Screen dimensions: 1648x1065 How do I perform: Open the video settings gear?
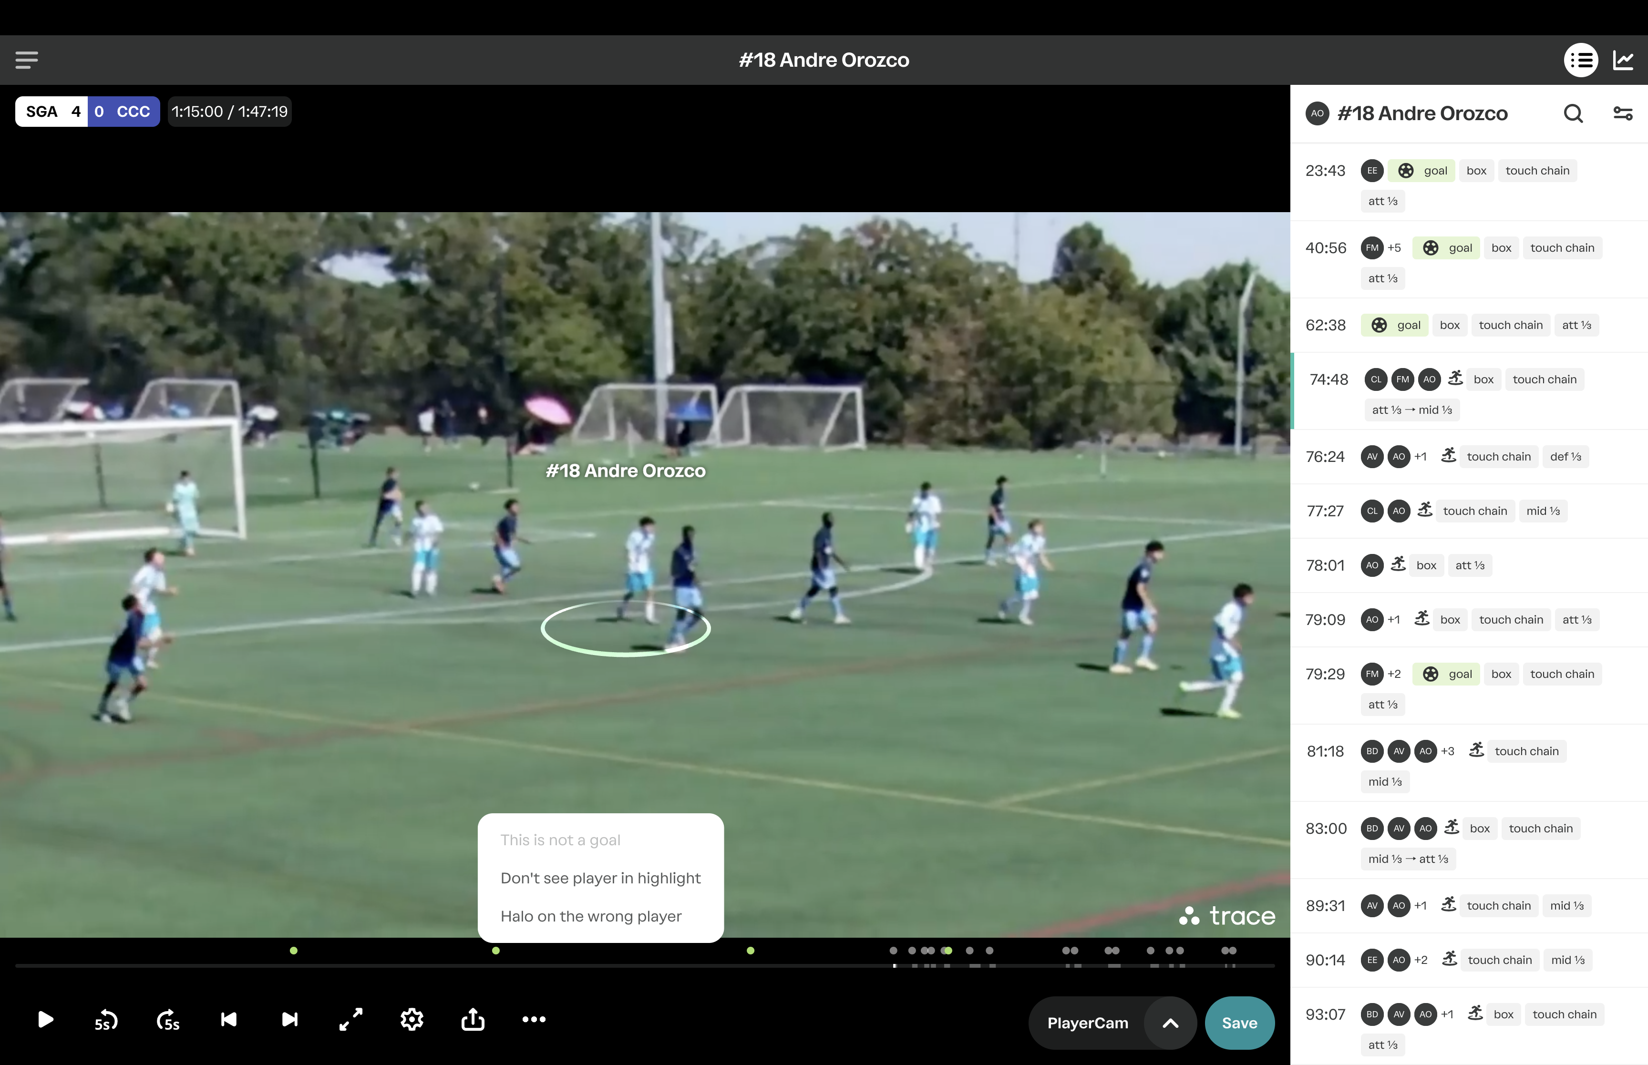tap(412, 1020)
